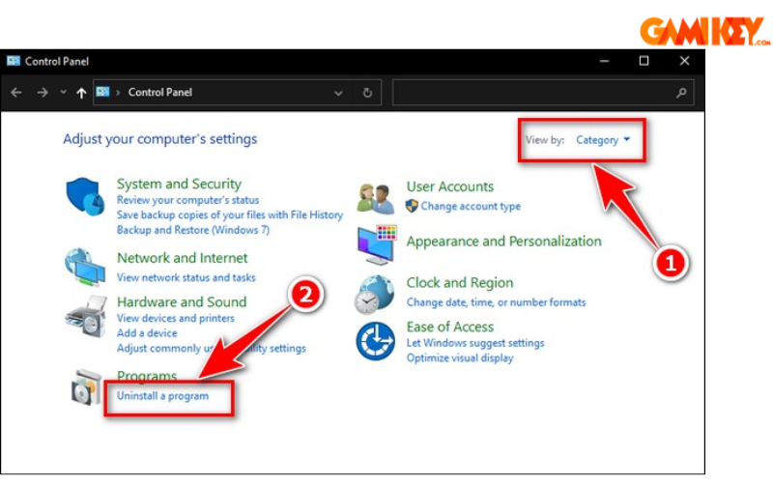Click the System and Security shield icon
773x483 pixels.
point(84,196)
